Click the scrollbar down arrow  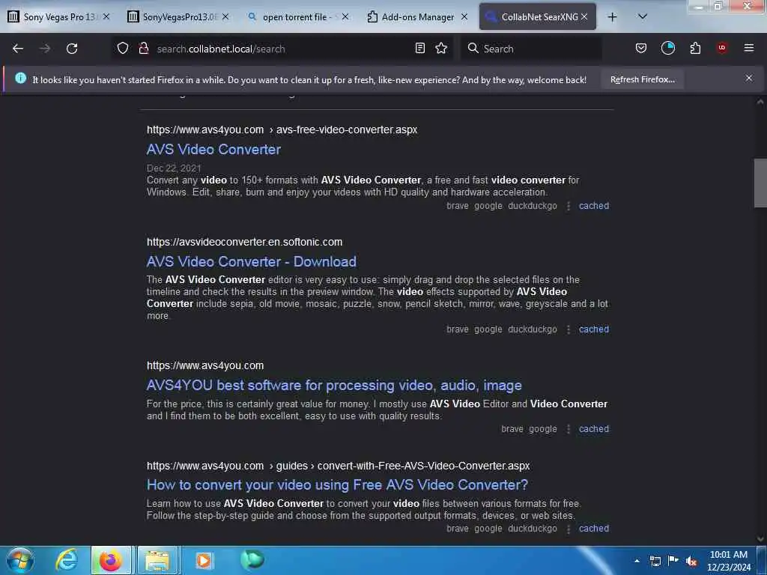(760, 539)
